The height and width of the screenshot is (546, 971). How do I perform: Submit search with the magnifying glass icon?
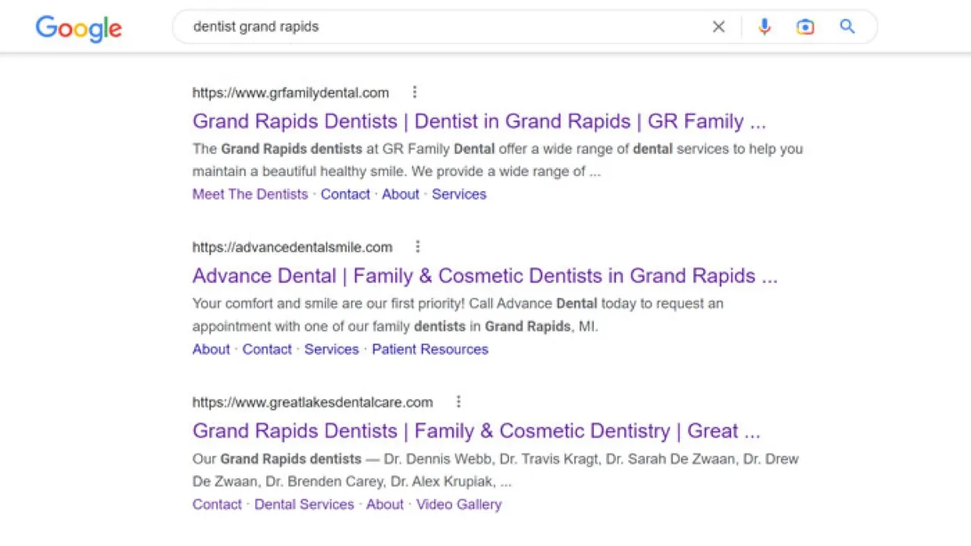coord(847,27)
